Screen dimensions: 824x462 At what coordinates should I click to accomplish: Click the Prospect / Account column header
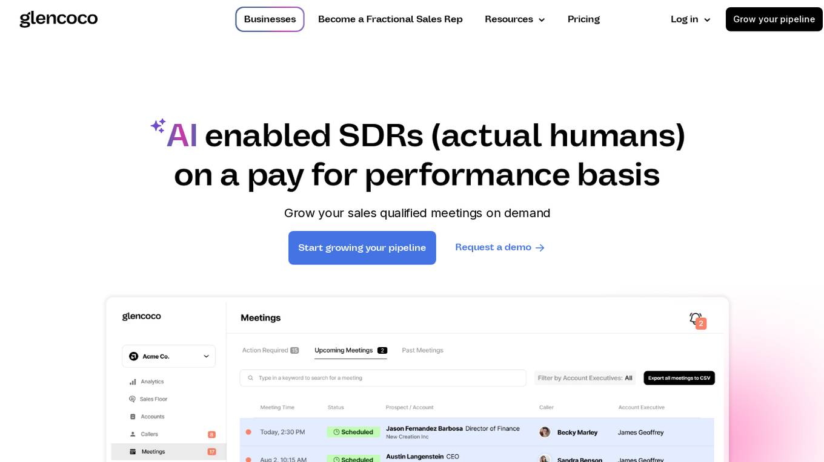point(410,407)
